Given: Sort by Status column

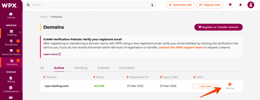Looking at the screenshot, I should [x=99, y=77].
